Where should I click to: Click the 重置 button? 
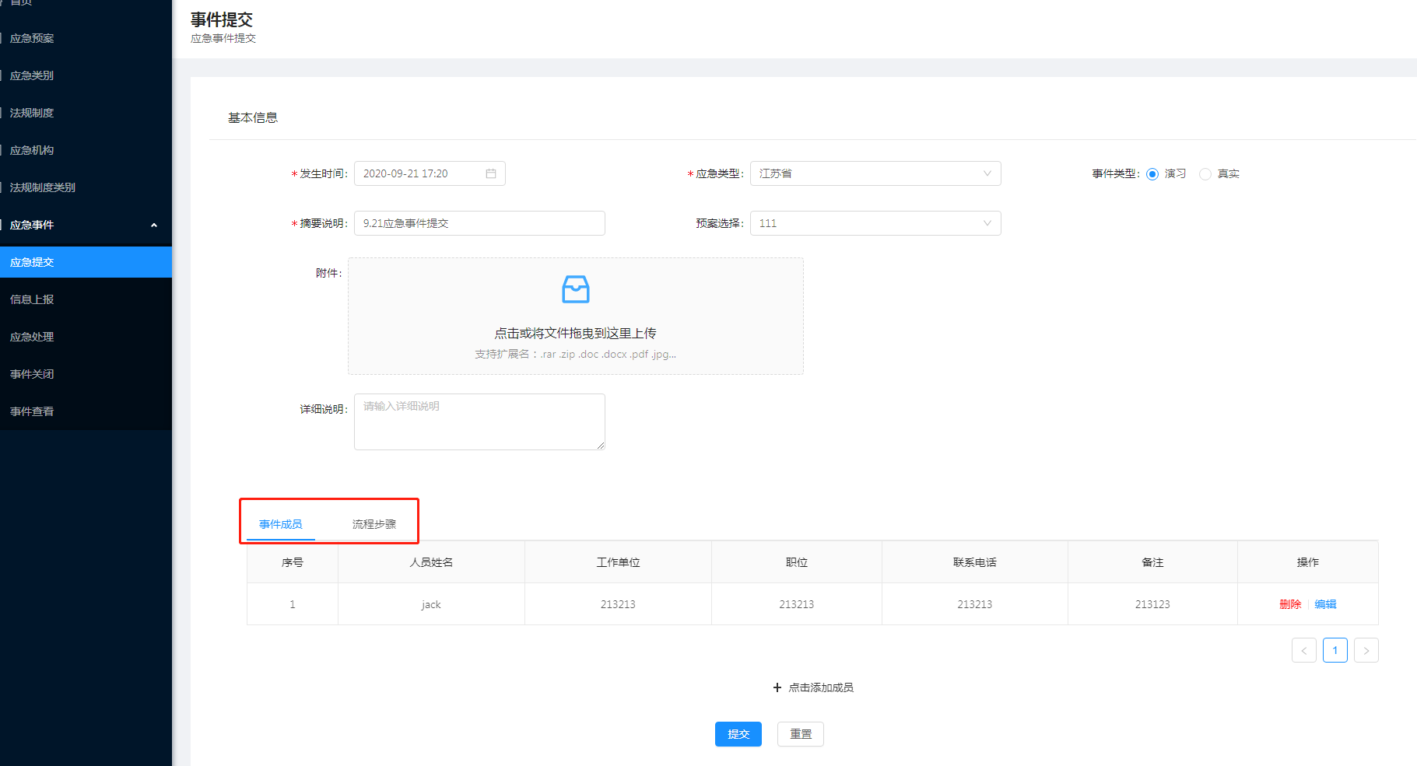coord(801,734)
